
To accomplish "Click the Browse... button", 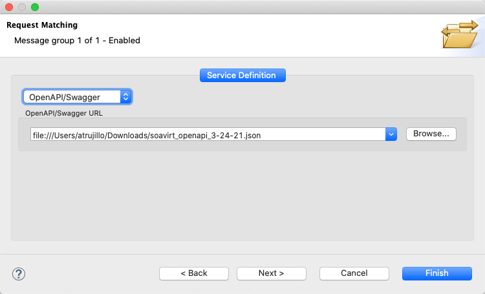I will tap(431, 134).
